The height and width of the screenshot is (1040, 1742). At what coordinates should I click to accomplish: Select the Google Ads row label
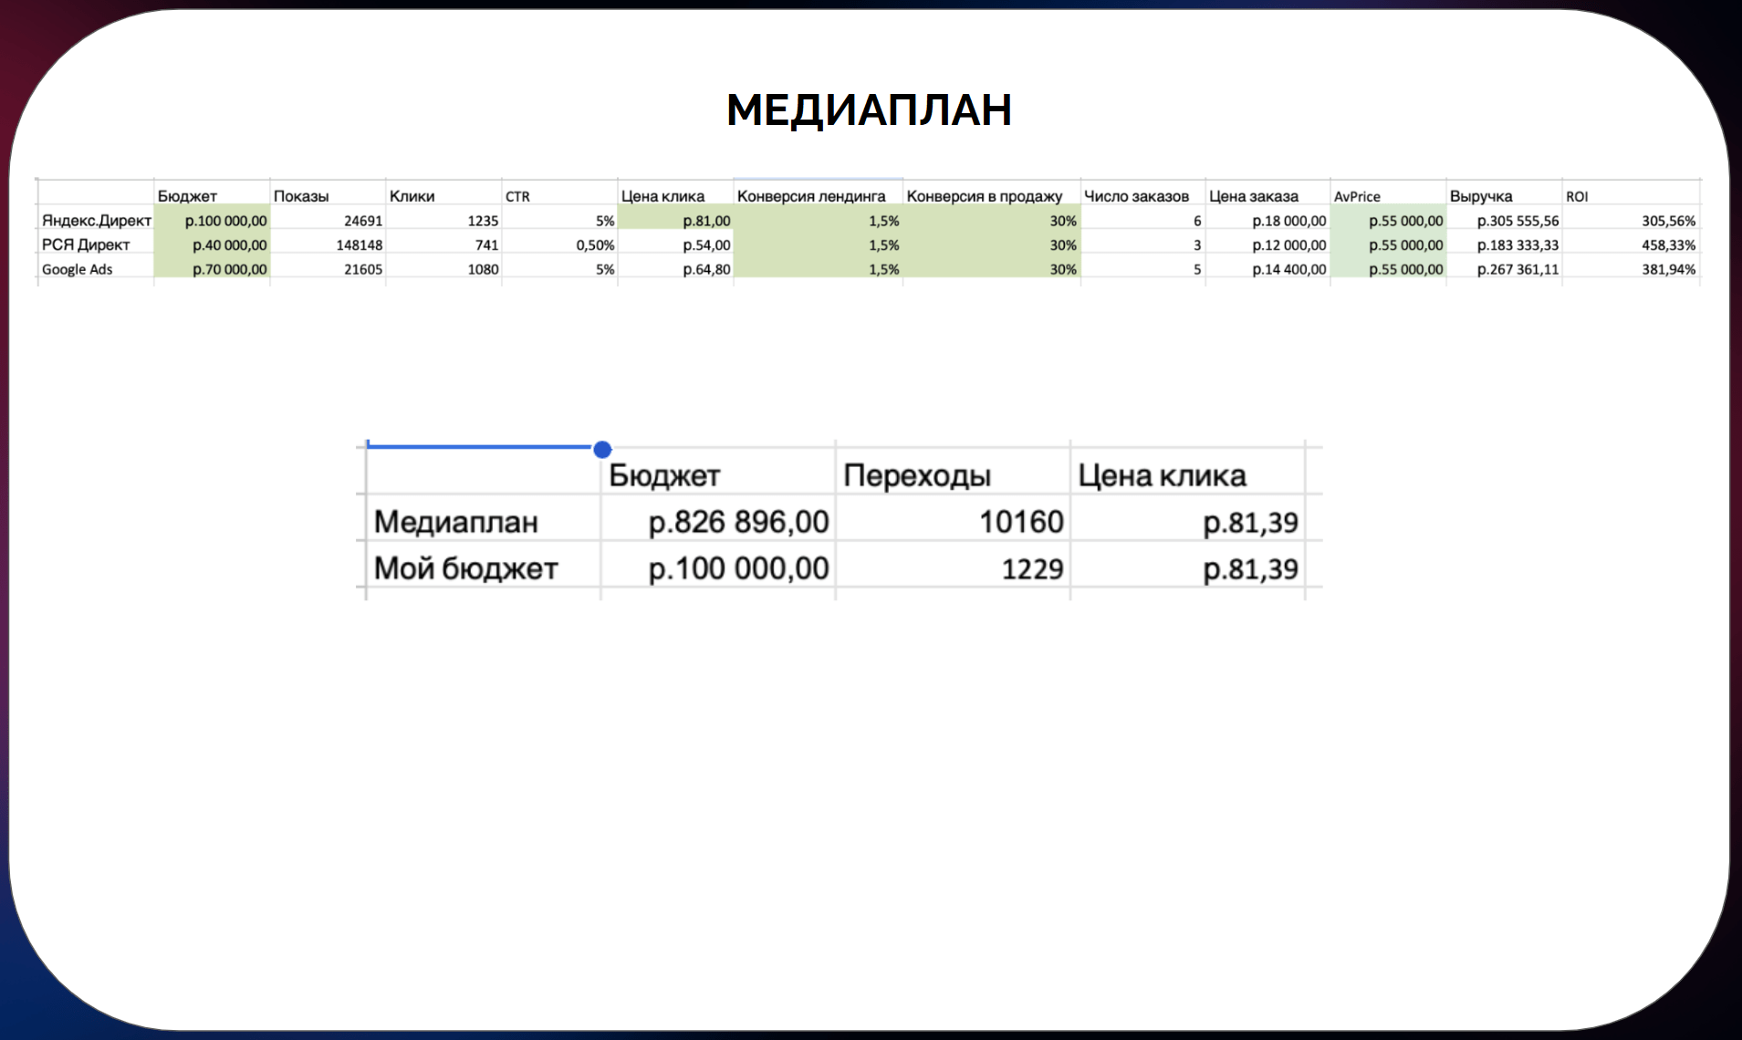coord(78,269)
